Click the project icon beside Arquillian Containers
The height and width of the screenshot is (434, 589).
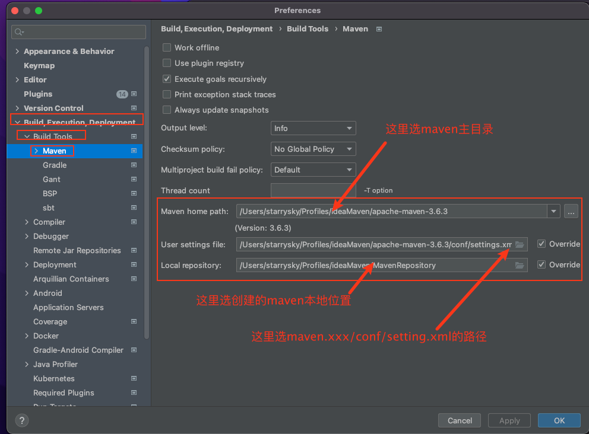(134, 279)
